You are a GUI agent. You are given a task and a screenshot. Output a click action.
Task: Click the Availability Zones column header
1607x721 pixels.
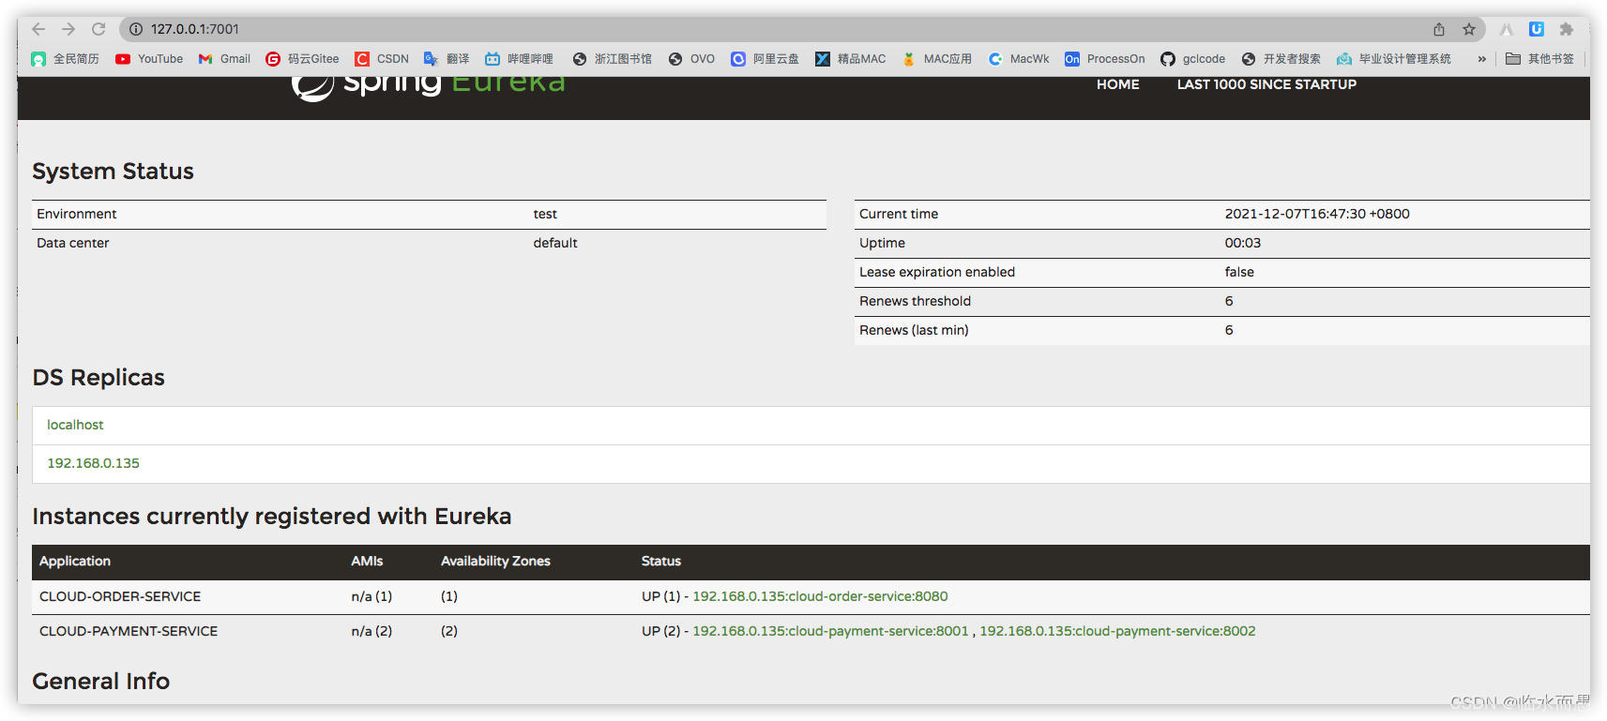click(x=495, y=561)
